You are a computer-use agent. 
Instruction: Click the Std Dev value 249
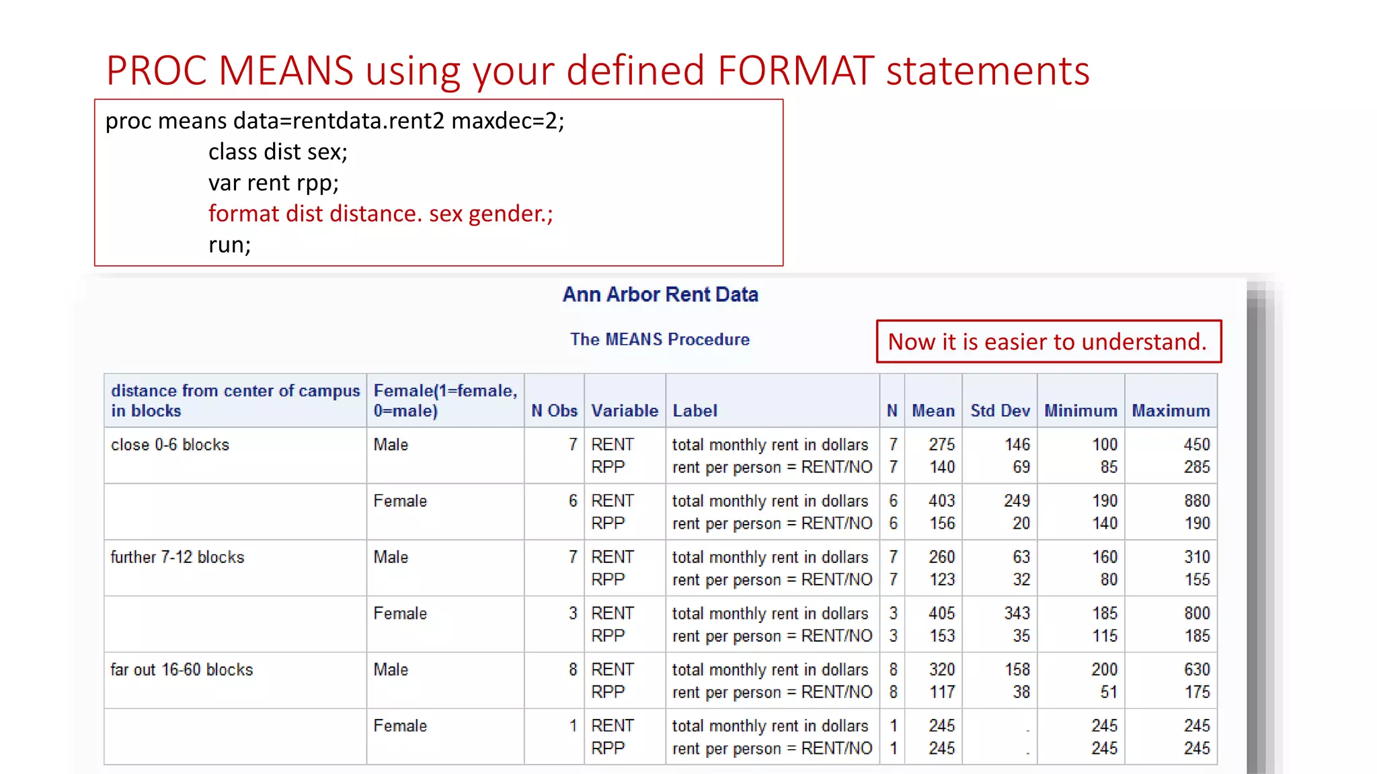[1017, 501]
